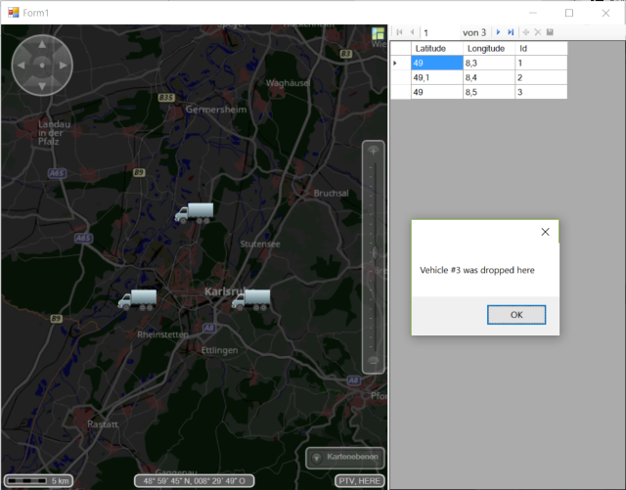Close the vehicle dropped message box
The height and width of the screenshot is (490, 626).
coord(545,232)
